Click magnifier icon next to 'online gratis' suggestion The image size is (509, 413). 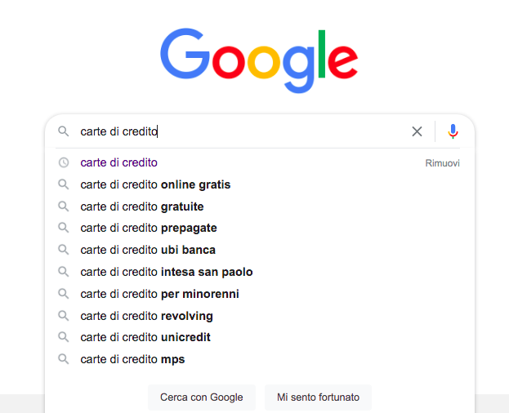click(63, 184)
